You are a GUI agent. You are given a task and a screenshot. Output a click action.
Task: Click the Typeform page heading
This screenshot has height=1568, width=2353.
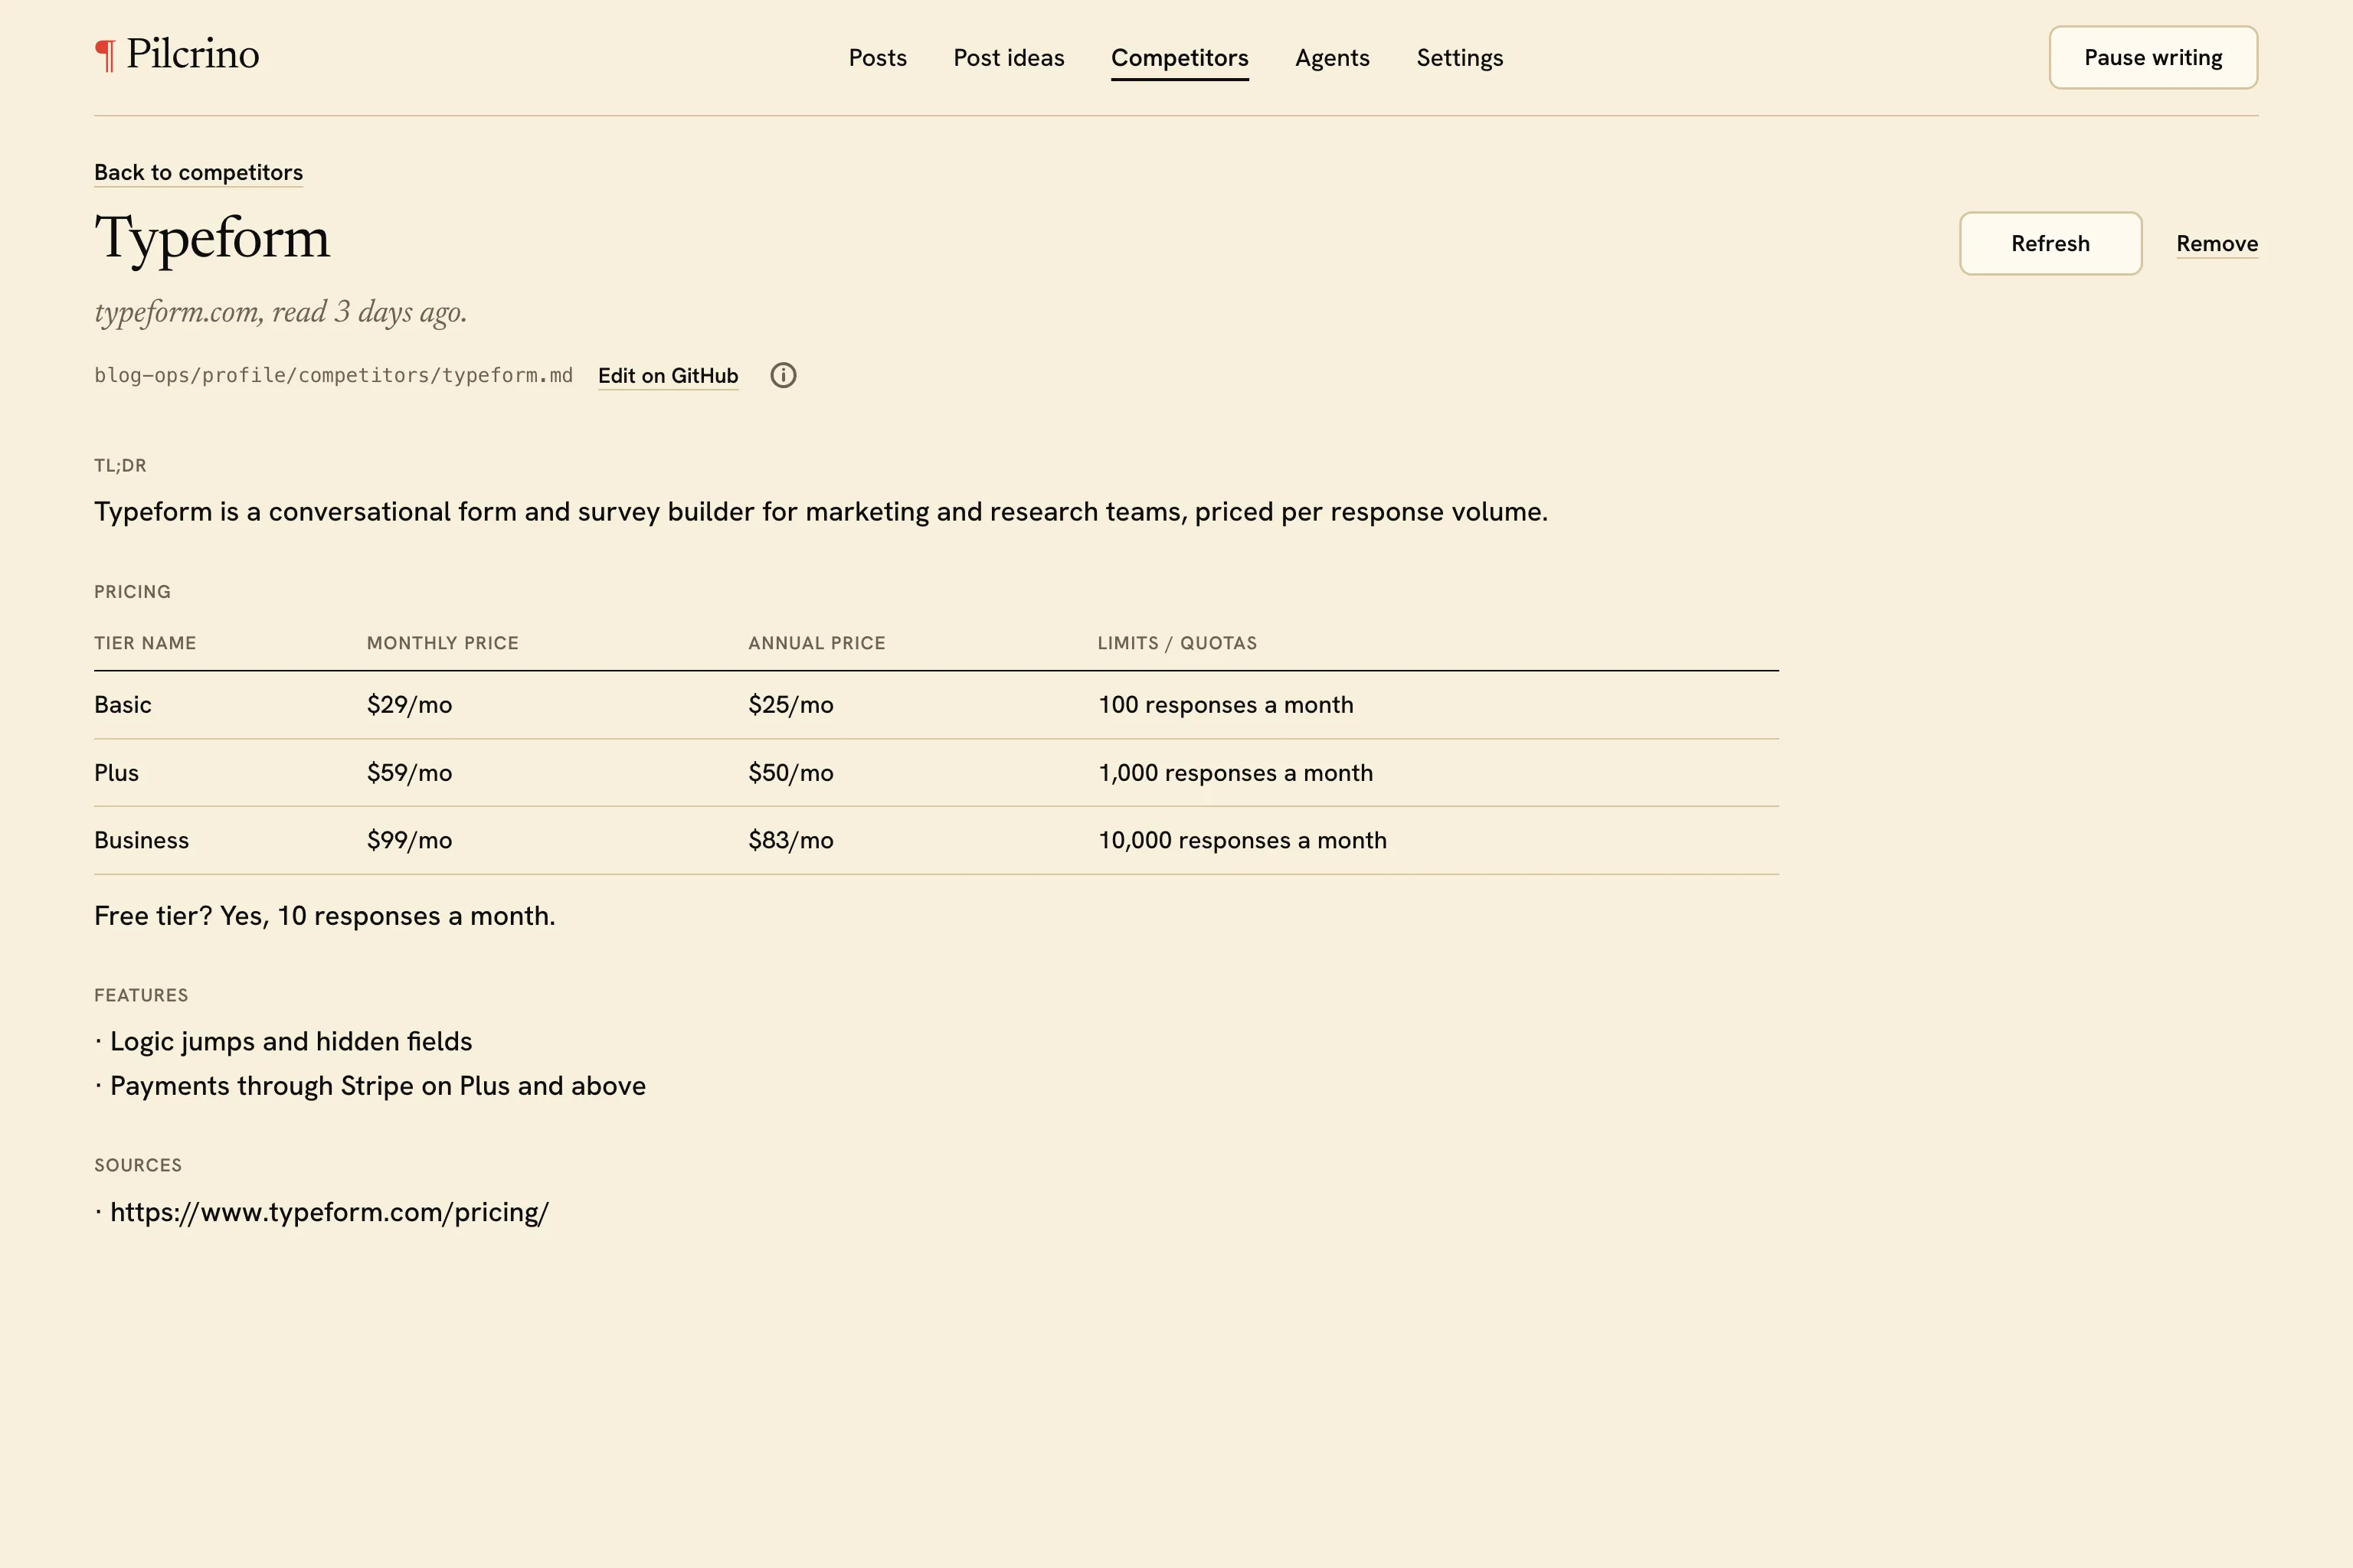tap(212, 238)
